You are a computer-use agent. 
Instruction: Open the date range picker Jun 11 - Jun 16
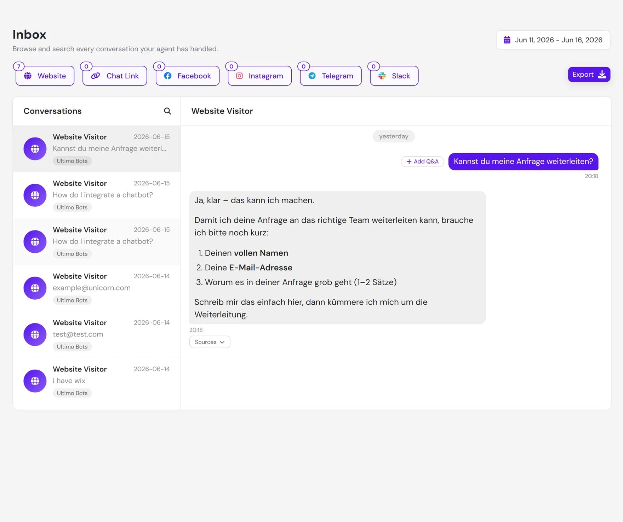point(553,40)
